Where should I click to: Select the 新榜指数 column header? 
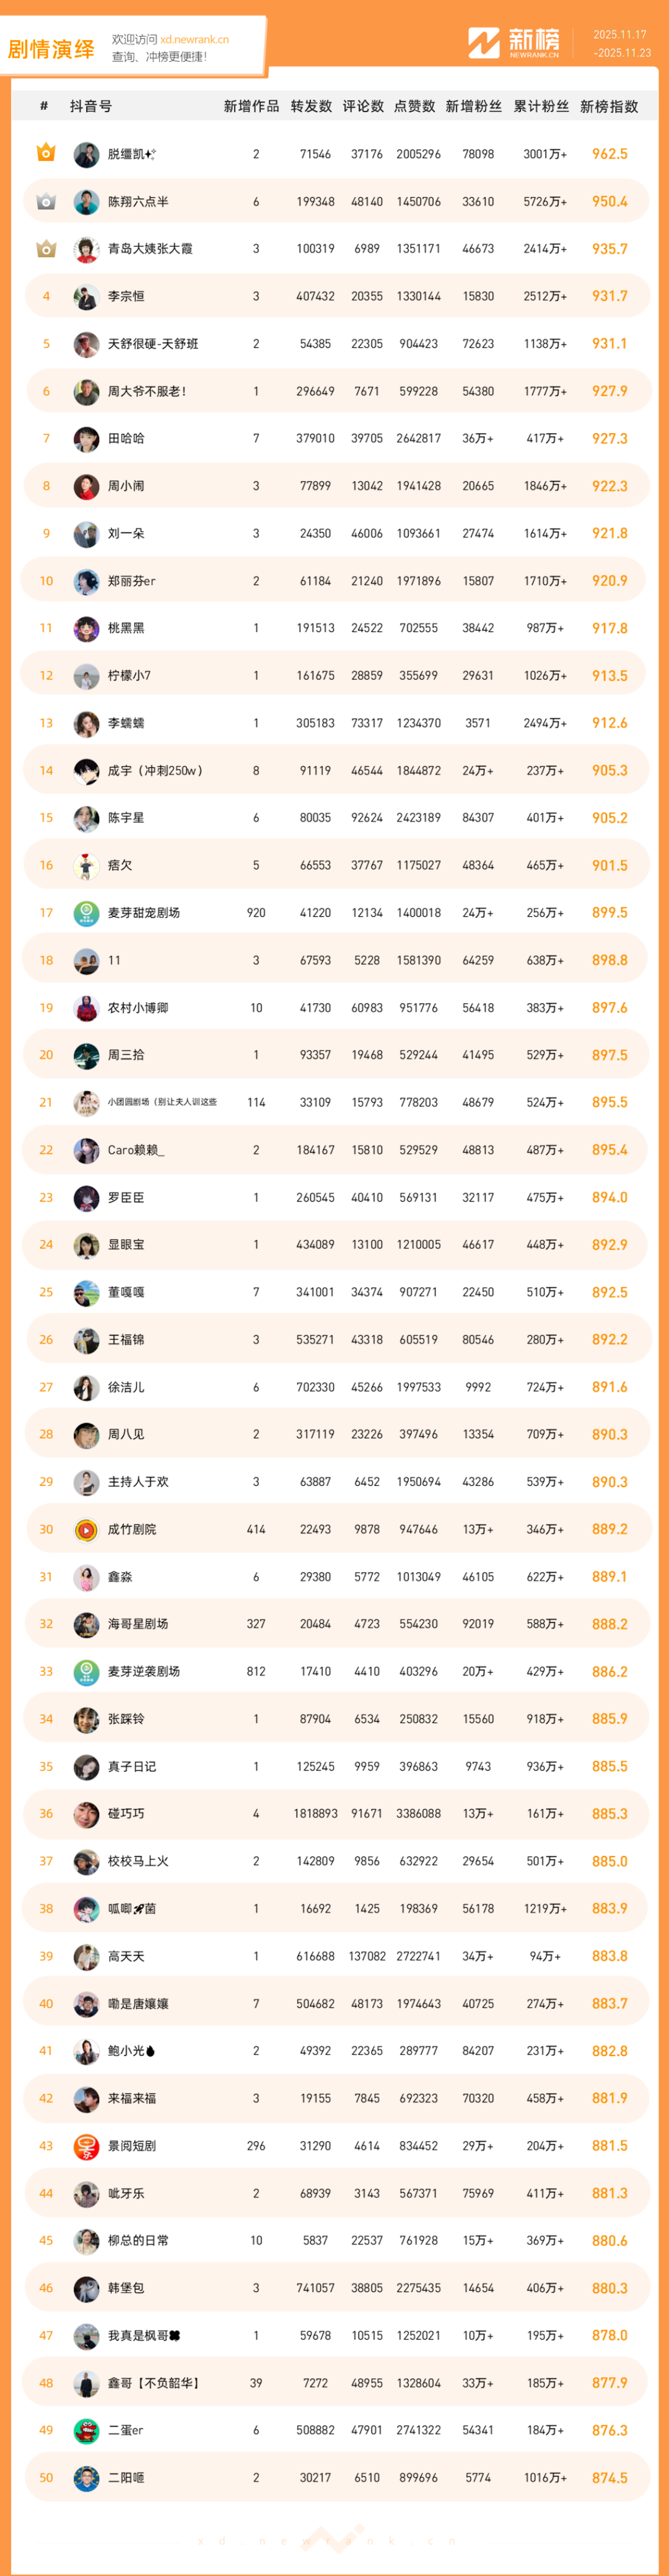tap(609, 106)
